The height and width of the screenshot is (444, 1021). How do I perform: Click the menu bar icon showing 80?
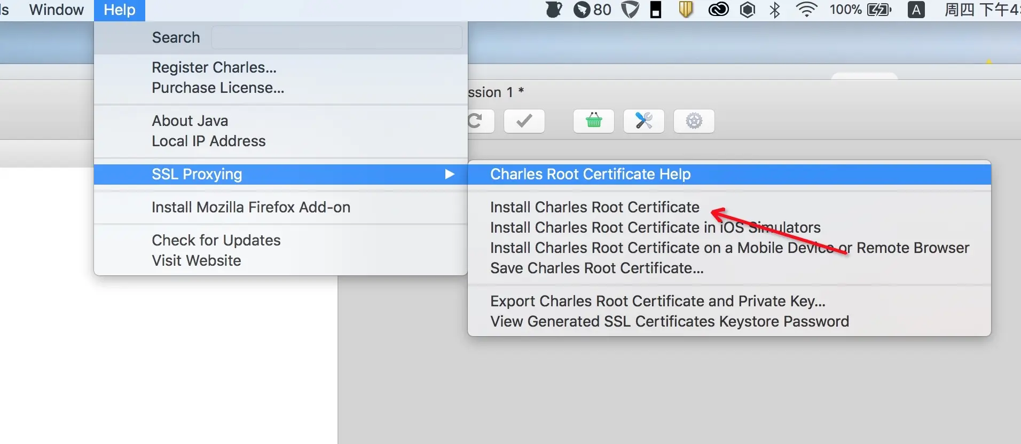click(x=592, y=10)
